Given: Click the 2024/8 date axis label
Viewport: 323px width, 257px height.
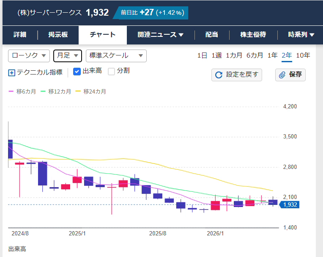Looking at the screenshot, I should (x=20, y=233).
